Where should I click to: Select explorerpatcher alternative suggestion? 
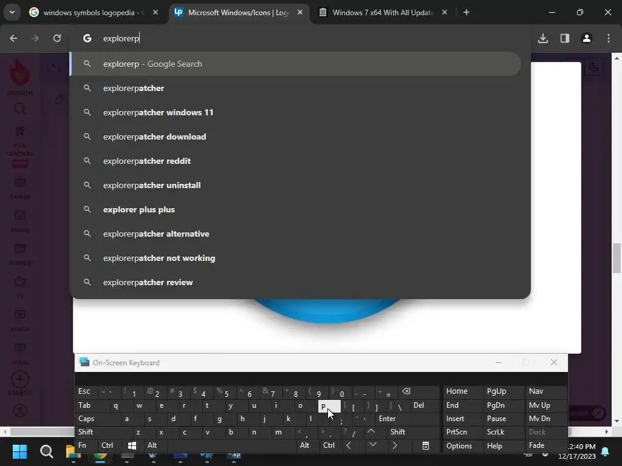pos(295,234)
